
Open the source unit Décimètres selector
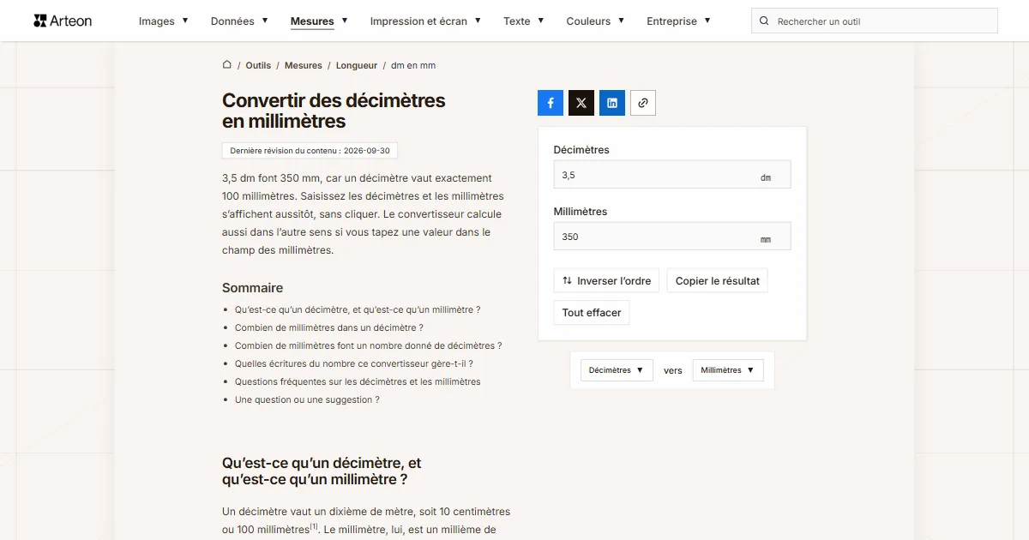pos(617,370)
